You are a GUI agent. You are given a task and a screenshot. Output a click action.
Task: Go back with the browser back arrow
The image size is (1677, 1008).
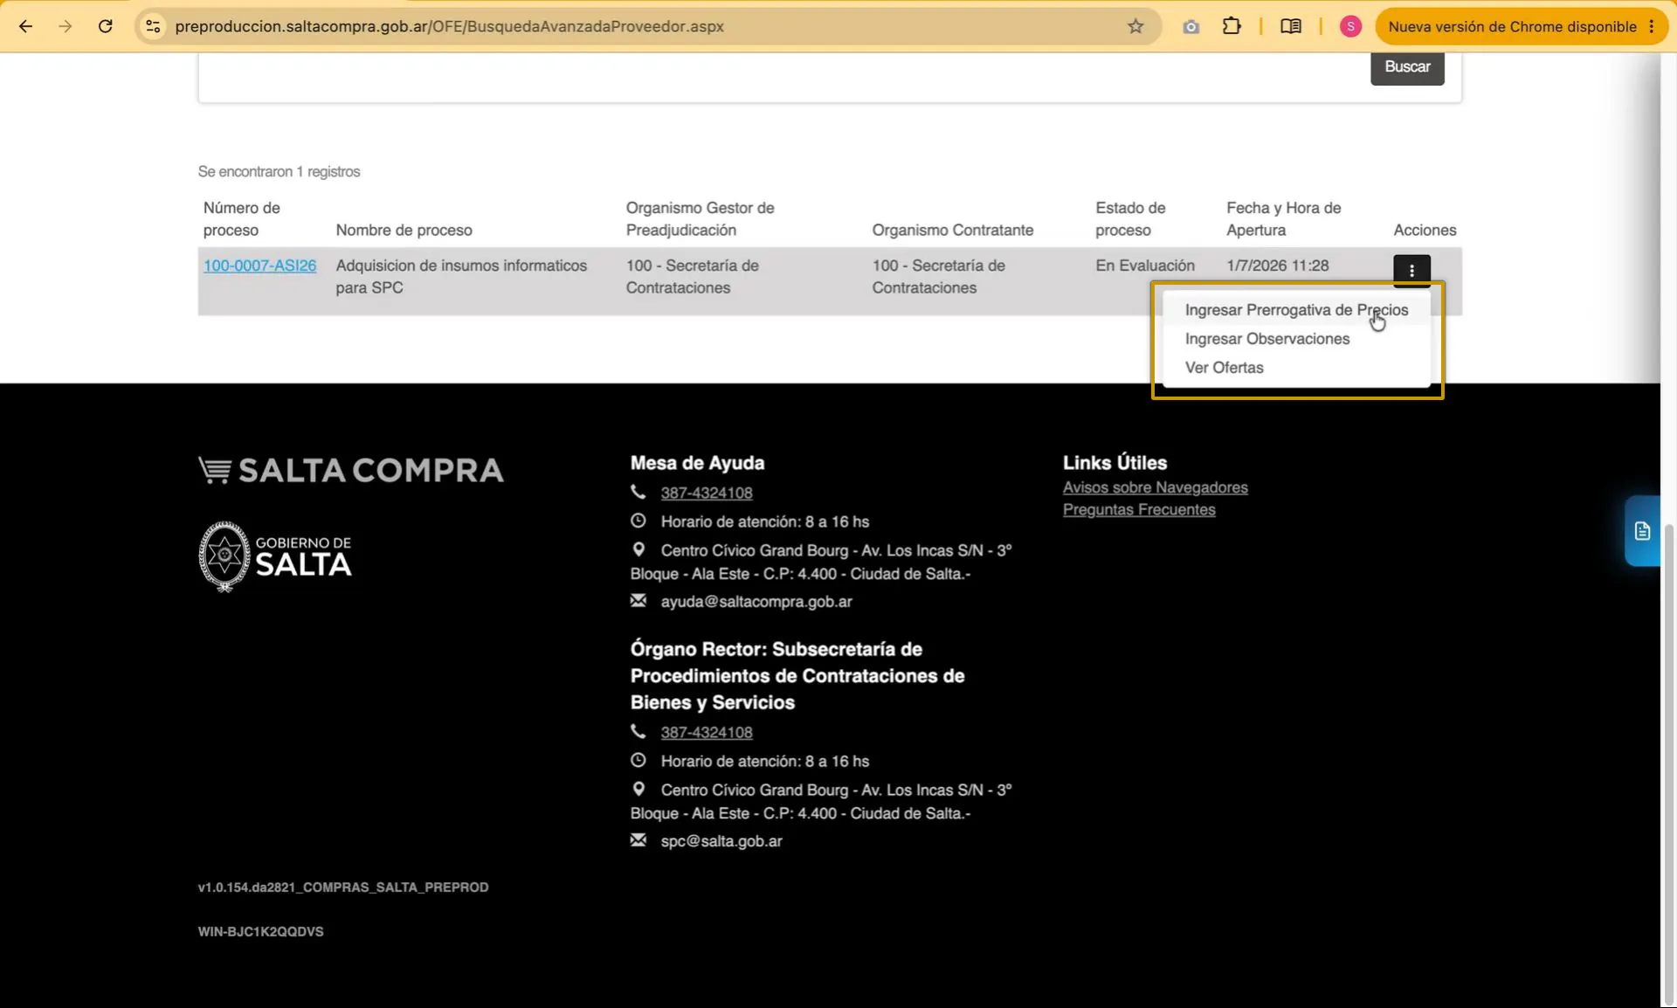[25, 26]
